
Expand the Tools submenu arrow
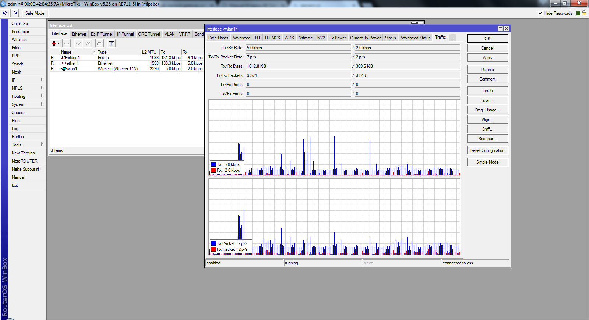tap(42, 144)
